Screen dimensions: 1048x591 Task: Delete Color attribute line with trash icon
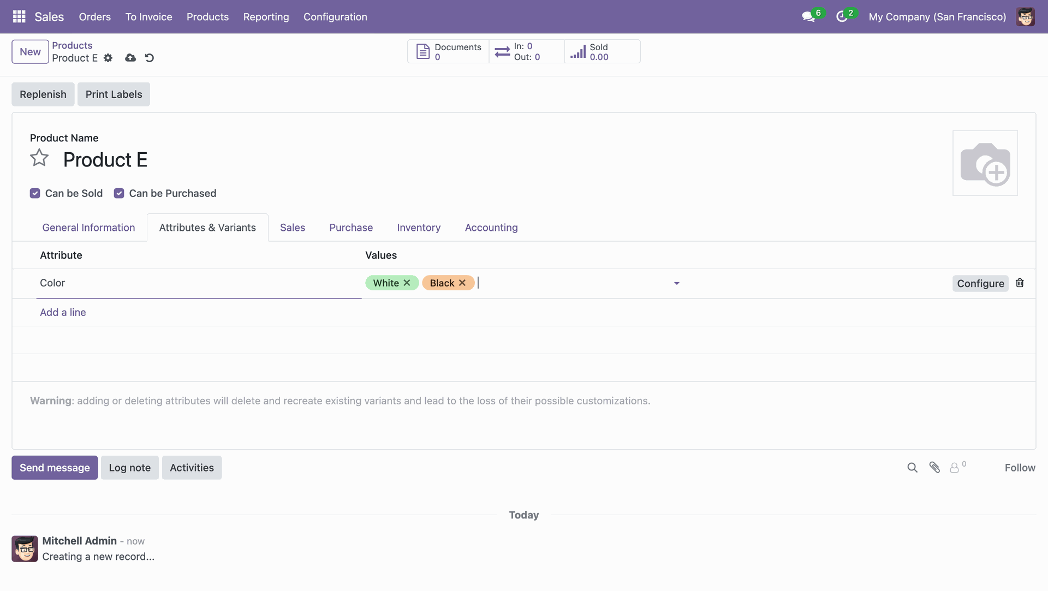coord(1020,283)
